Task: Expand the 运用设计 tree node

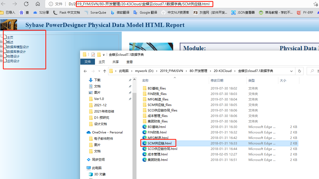Action: coord(1,61)
